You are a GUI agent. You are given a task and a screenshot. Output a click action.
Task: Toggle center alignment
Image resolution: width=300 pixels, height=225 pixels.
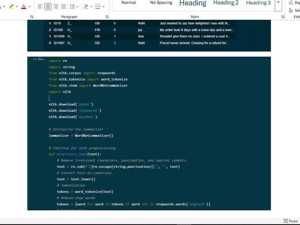click(48, 7)
